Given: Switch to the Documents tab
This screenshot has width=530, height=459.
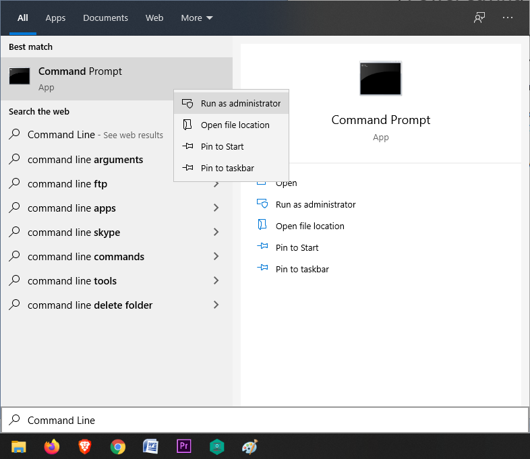Looking at the screenshot, I should pyautogui.click(x=105, y=18).
